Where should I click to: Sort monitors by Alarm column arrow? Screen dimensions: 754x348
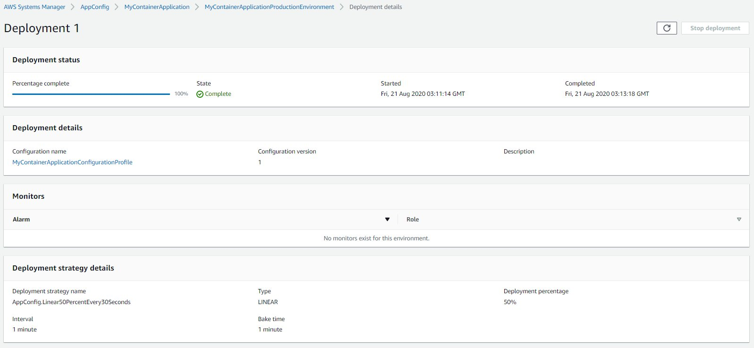point(387,219)
